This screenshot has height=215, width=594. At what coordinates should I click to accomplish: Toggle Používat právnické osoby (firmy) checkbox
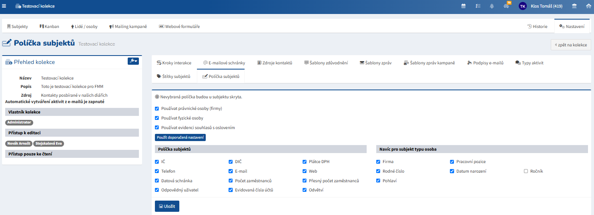[x=157, y=108]
